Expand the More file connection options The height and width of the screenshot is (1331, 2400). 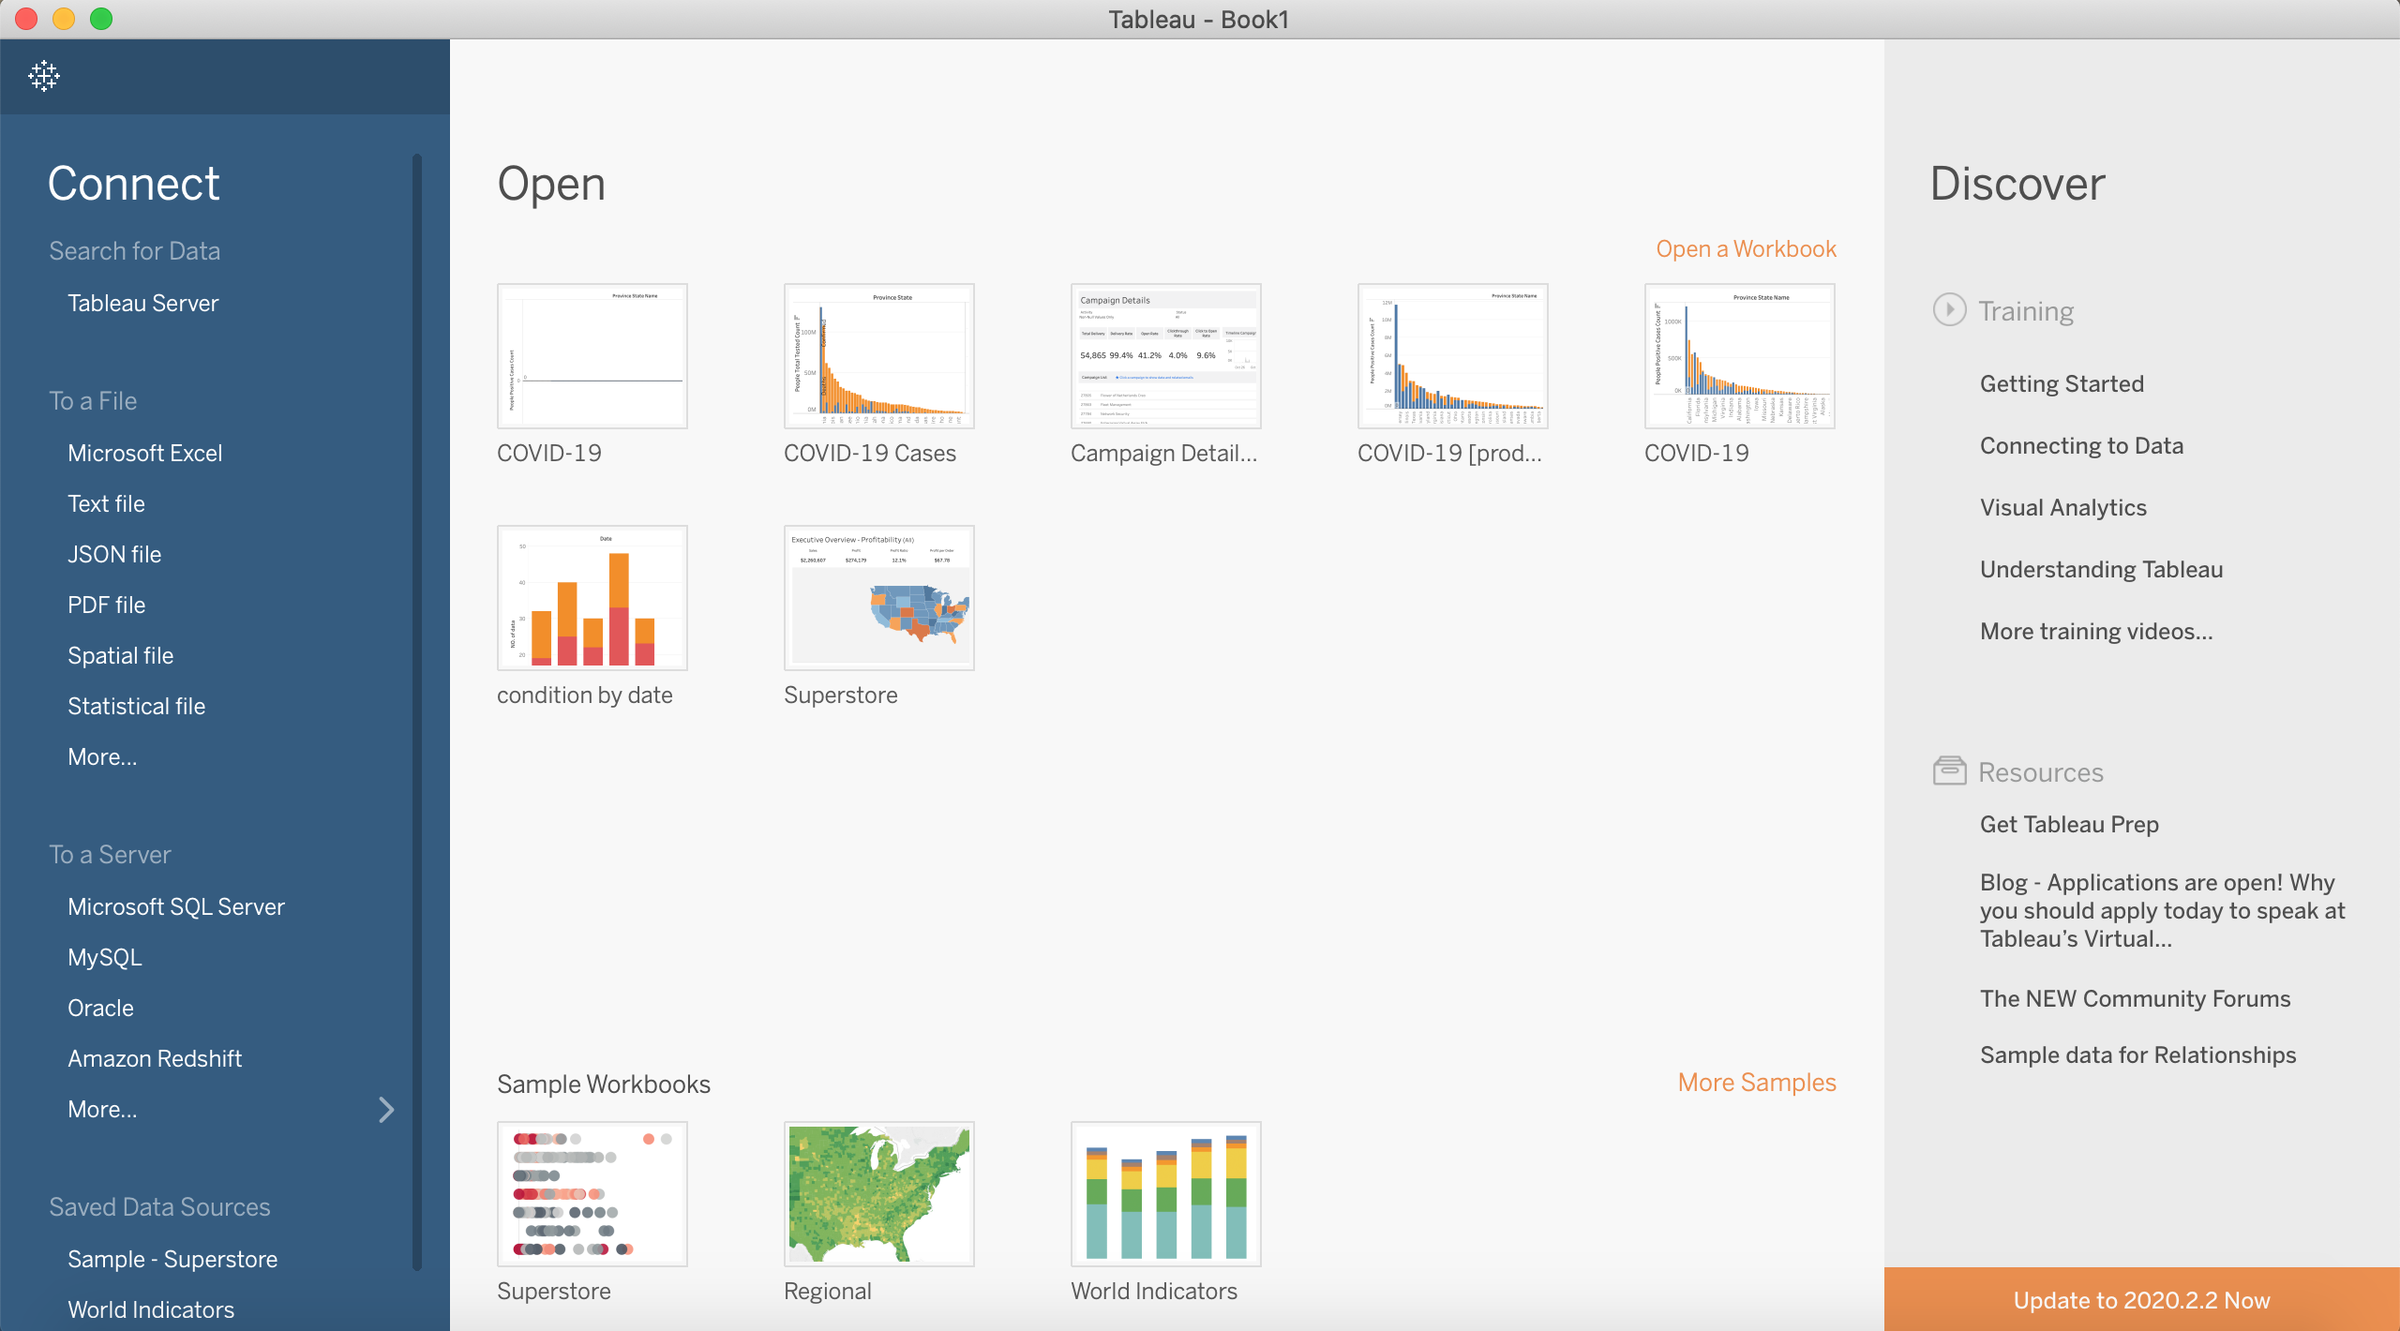click(x=101, y=757)
